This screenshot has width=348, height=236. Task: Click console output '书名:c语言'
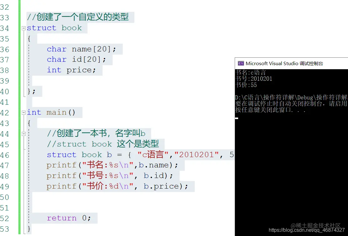[250, 72]
